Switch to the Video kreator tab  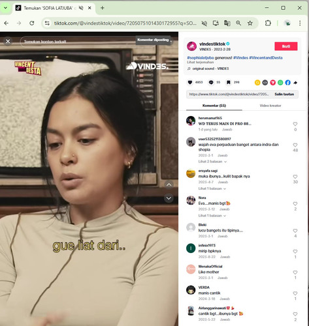coord(270,106)
